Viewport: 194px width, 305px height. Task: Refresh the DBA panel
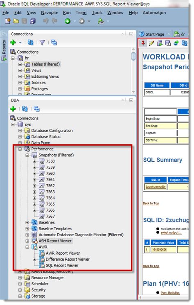[x=25, y=109]
